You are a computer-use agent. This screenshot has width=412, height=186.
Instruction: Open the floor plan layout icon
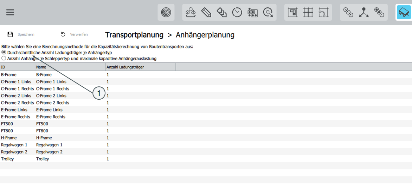tap(292, 12)
